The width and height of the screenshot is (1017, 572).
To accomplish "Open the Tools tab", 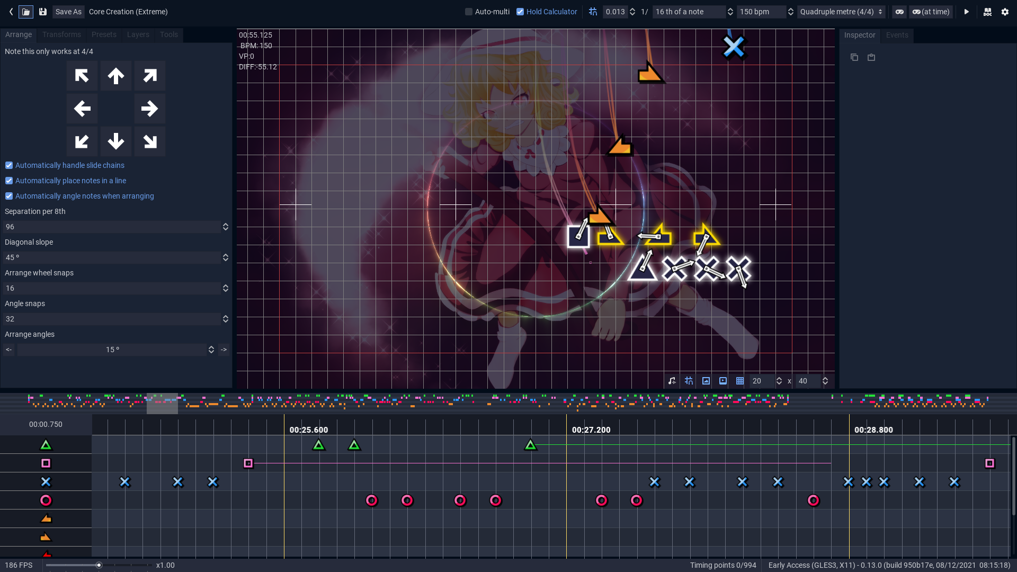I will coord(169,34).
